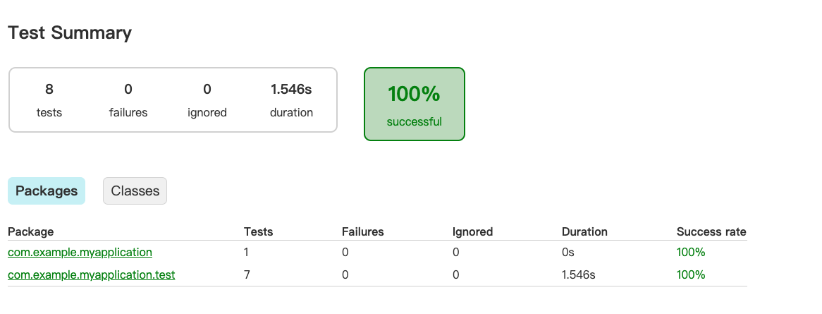Viewport: 822px width, 314px height.
Task: Select the 0 ignored counter
Action: [x=207, y=99]
